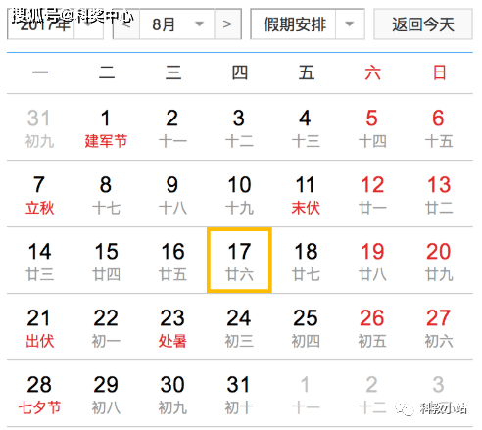Select August 17 highlighted date
This screenshot has width=482, height=430.
239,261
